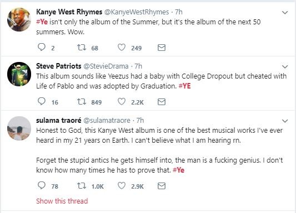Open more options for Kanye West Rhymes tweet
The height and width of the screenshot is (213, 296).
tap(285, 13)
